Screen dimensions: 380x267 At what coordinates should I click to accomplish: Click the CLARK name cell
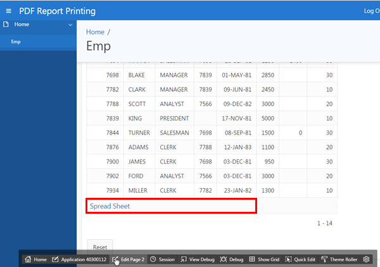[139, 89]
